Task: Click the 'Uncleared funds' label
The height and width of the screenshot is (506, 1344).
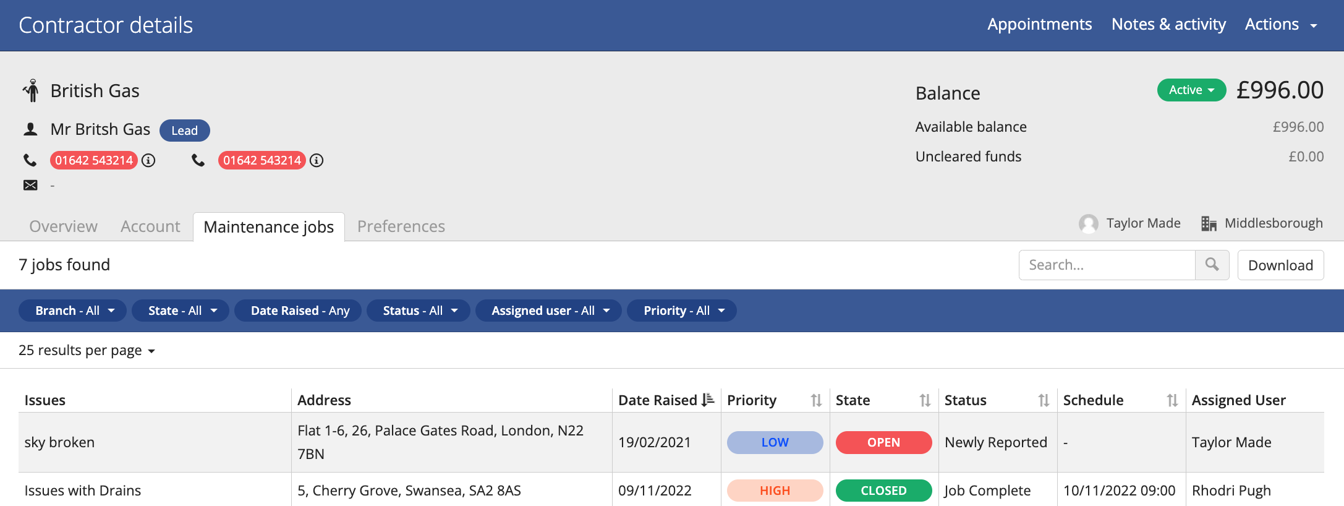Action: [x=968, y=157]
